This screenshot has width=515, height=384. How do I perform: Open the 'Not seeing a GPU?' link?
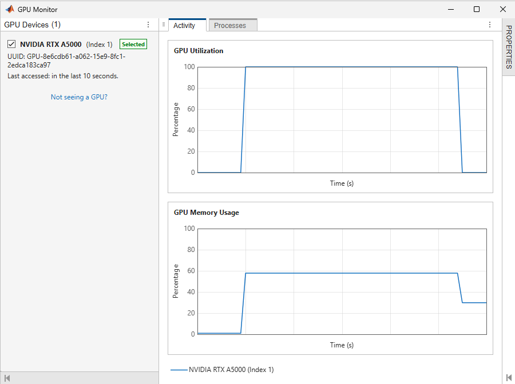79,97
